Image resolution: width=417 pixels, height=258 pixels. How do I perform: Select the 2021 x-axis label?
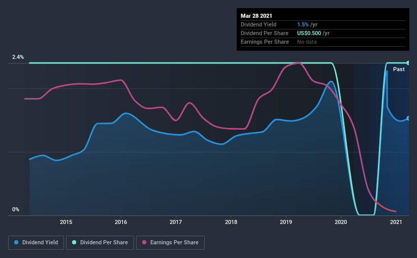(396, 222)
